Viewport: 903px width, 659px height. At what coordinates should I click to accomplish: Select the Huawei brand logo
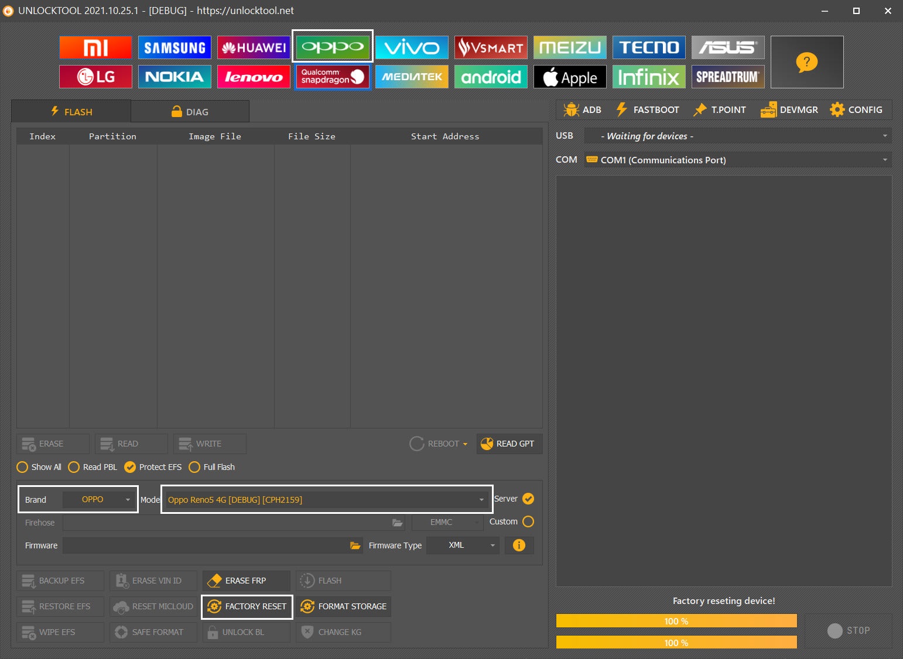click(x=254, y=47)
